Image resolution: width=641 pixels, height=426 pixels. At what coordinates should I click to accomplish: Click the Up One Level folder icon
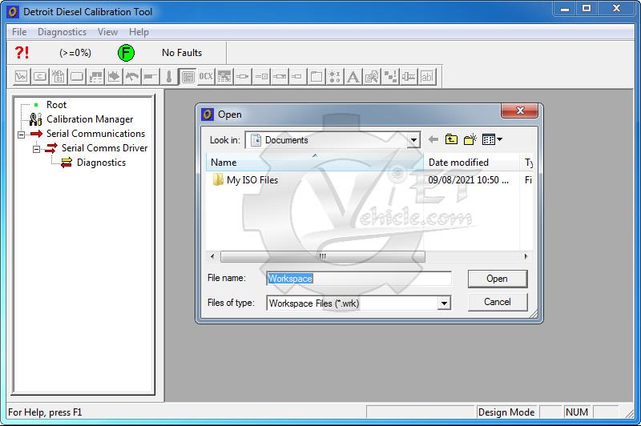(x=452, y=140)
